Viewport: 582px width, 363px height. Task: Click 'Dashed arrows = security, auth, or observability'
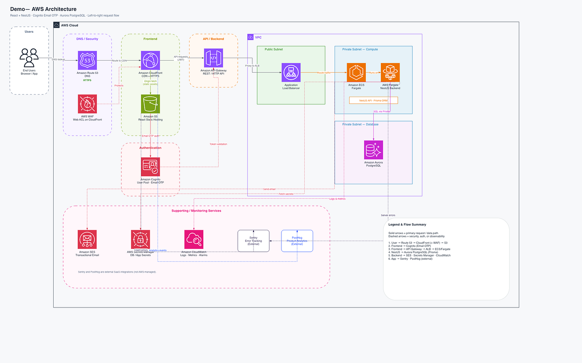(417, 236)
